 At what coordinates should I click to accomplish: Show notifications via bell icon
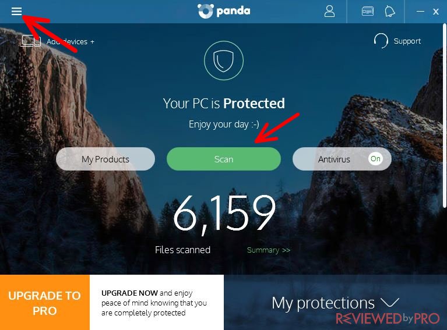point(390,12)
